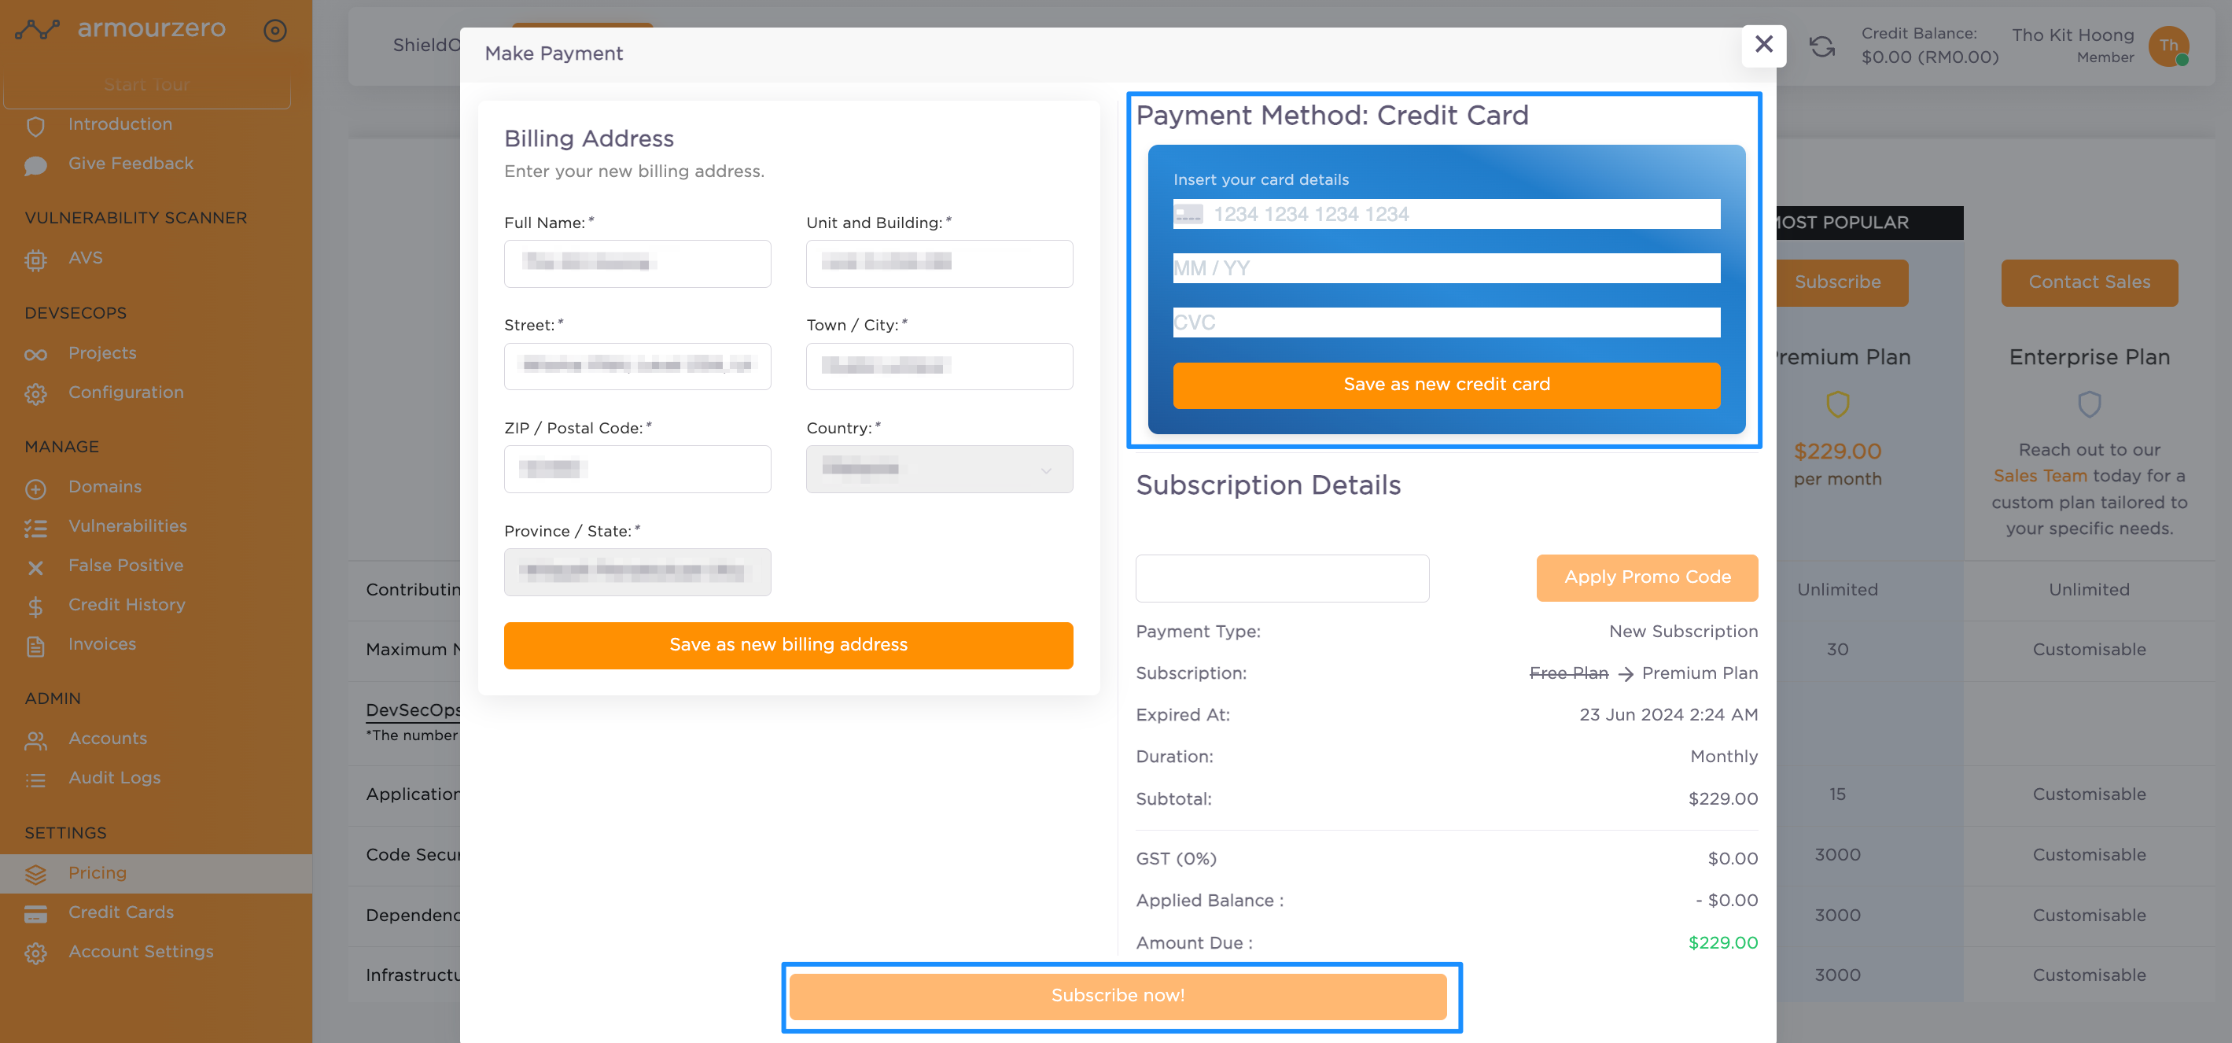Image resolution: width=2232 pixels, height=1043 pixels.
Task: Click the promo code input box
Action: (x=1283, y=579)
